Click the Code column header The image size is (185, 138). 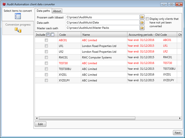tap(69, 35)
